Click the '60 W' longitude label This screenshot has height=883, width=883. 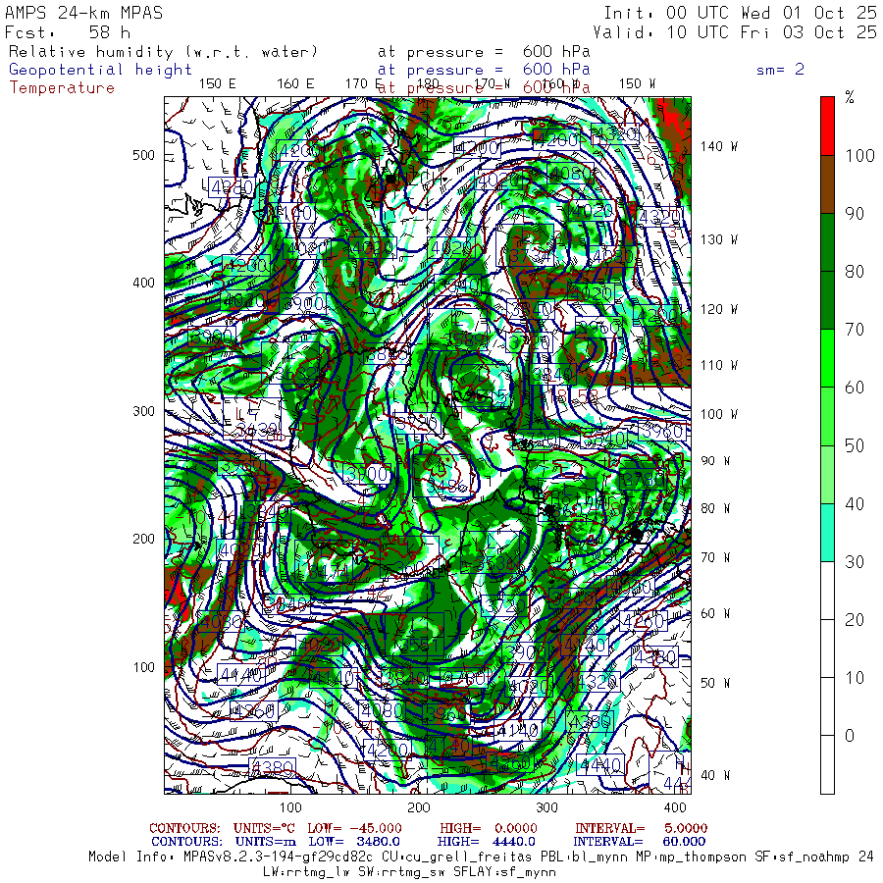click(715, 613)
